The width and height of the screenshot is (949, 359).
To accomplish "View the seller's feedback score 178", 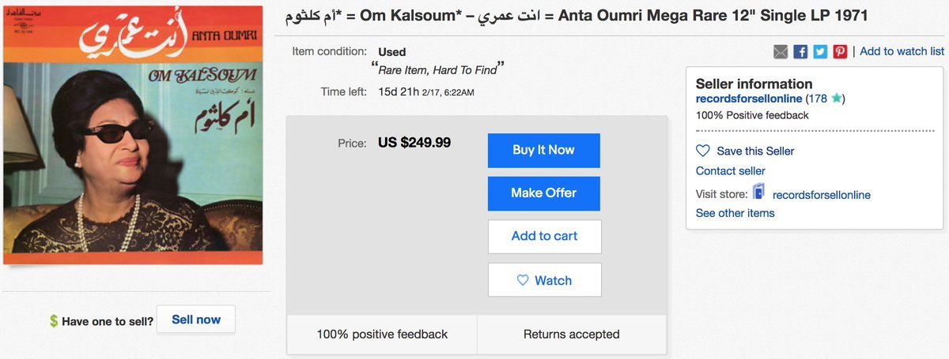I will point(818,99).
